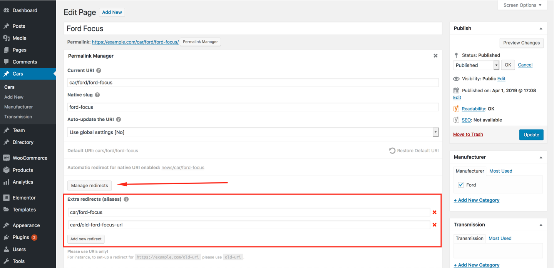Click the Add new redirect button

(x=86, y=239)
